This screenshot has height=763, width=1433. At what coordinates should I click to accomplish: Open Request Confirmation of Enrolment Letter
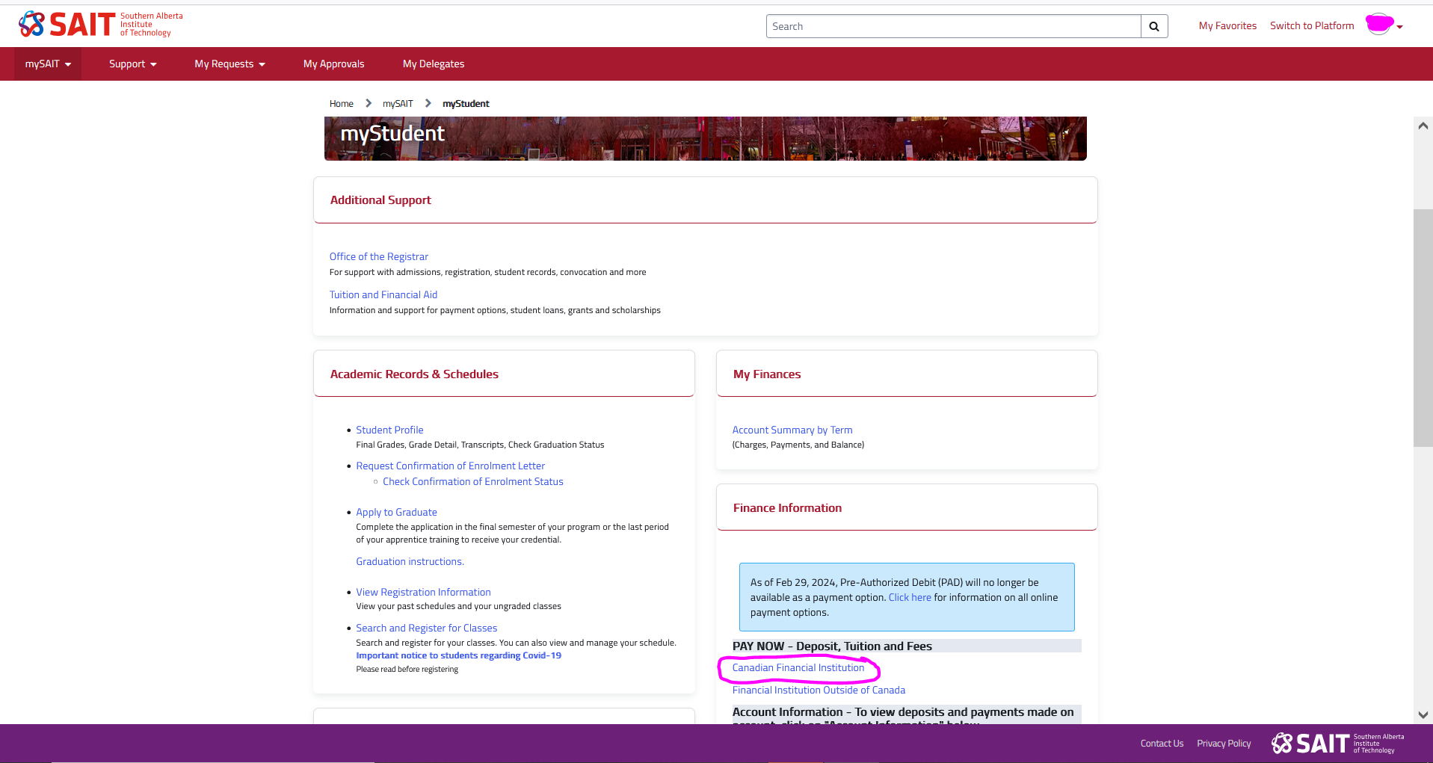[450, 466]
